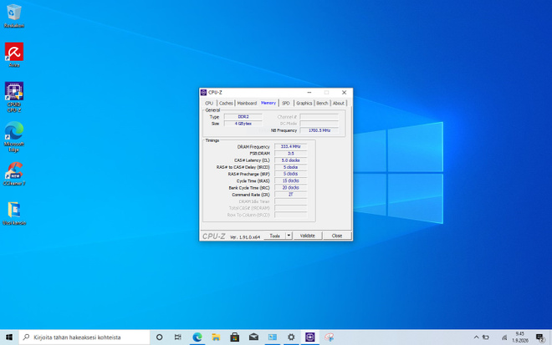Image resolution: width=552 pixels, height=345 pixels.
Task: Open the notification center icon
Action: 539,337
